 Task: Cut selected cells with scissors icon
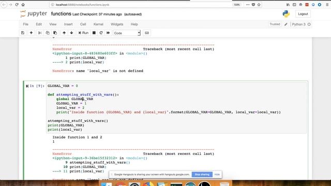(40, 33)
